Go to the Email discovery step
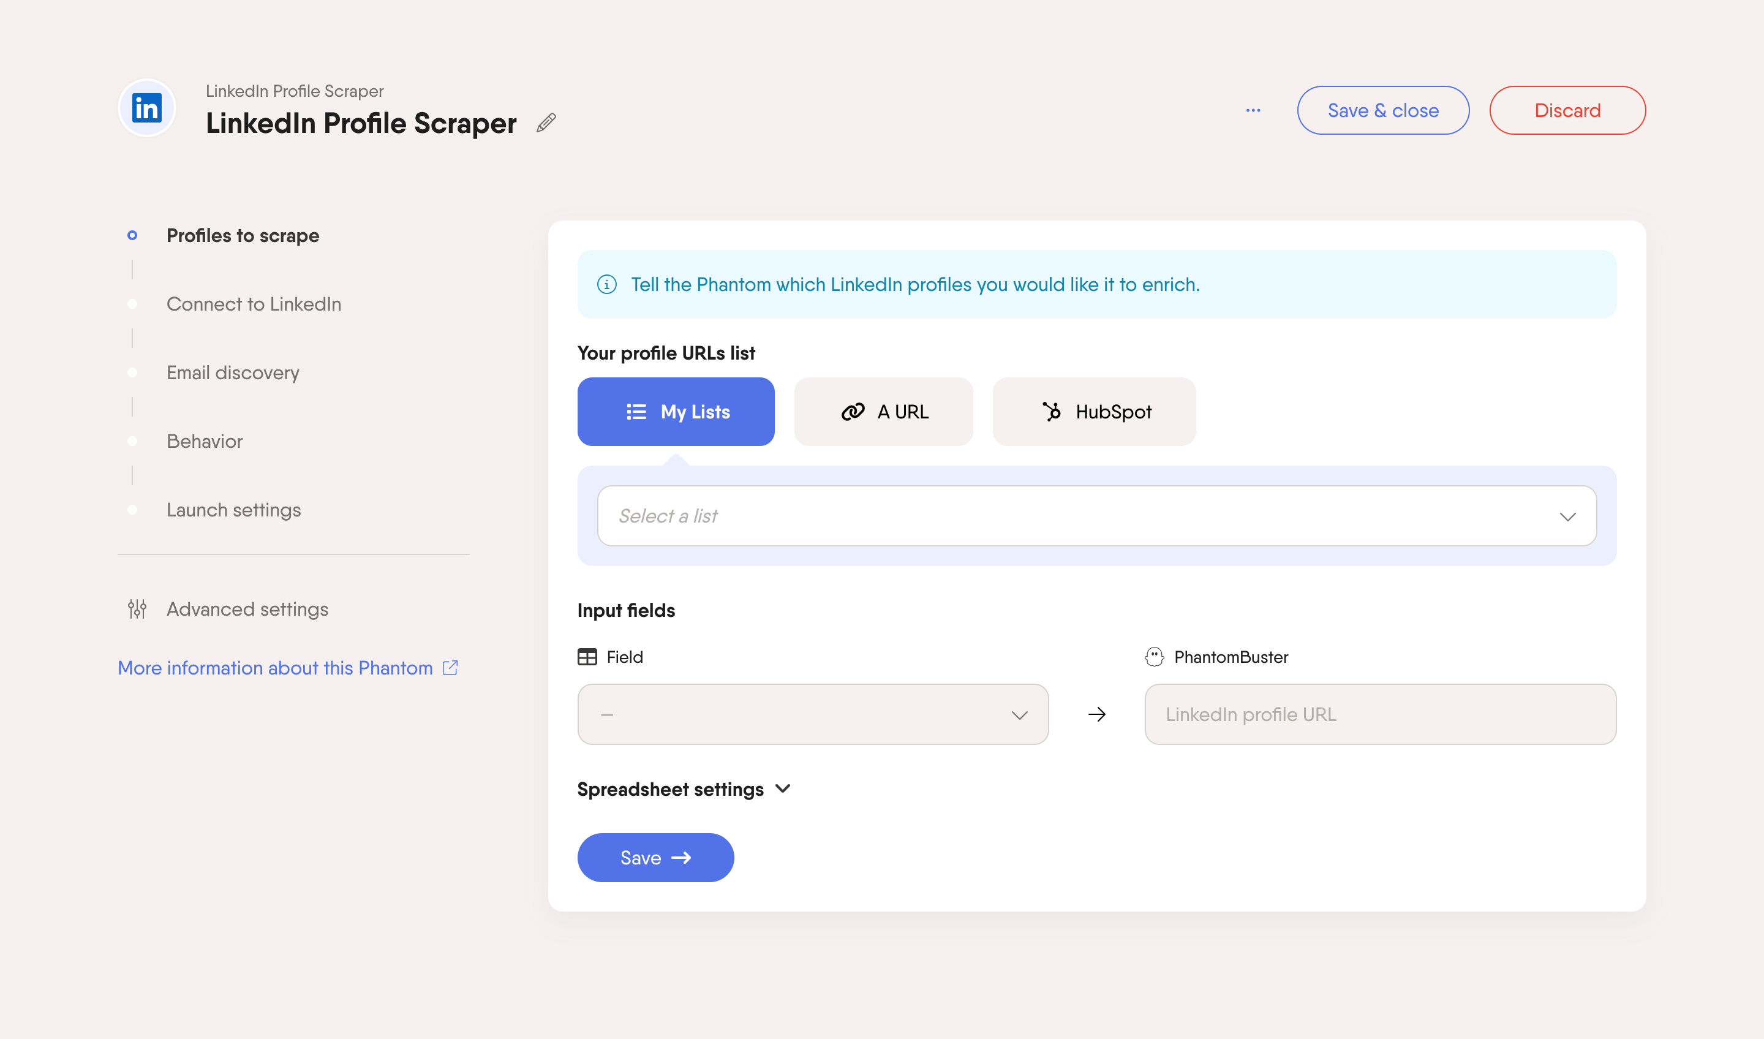Image resolution: width=1764 pixels, height=1039 pixels. pyautogui.click(x=233, y=372)
